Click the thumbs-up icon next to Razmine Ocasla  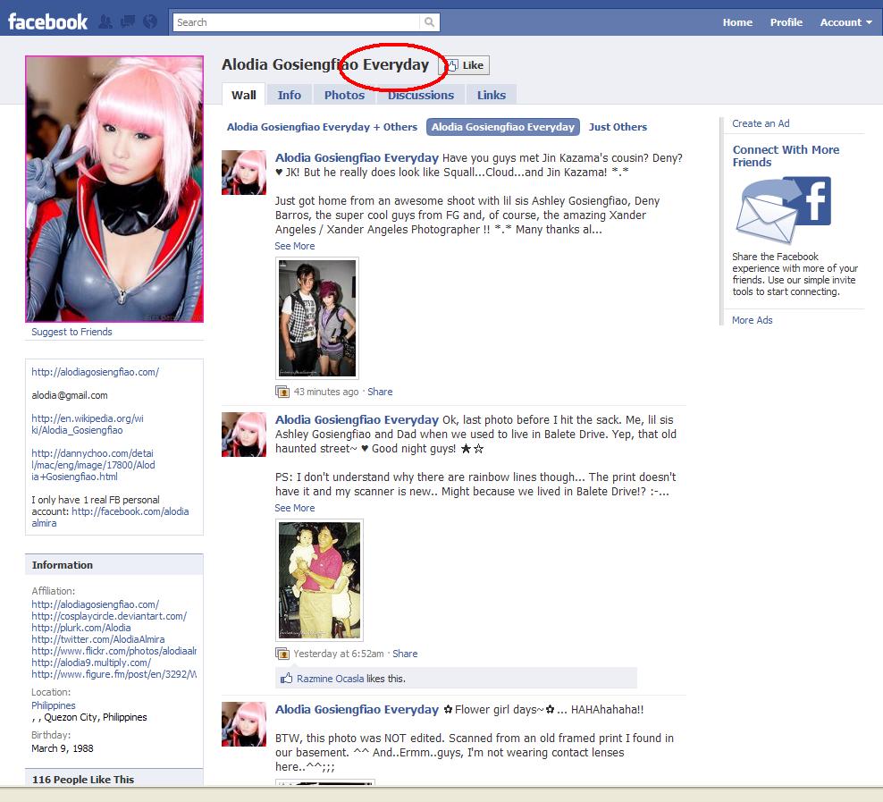tap(287, 678)
